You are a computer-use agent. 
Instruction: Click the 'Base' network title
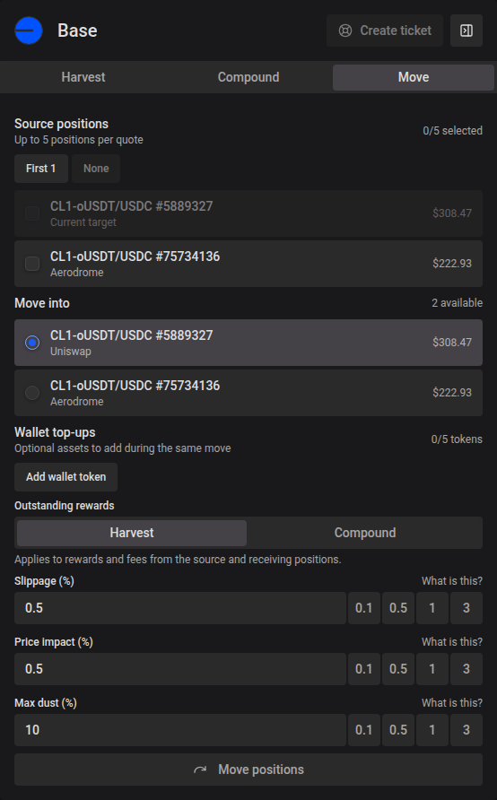(x=77, y=30)
